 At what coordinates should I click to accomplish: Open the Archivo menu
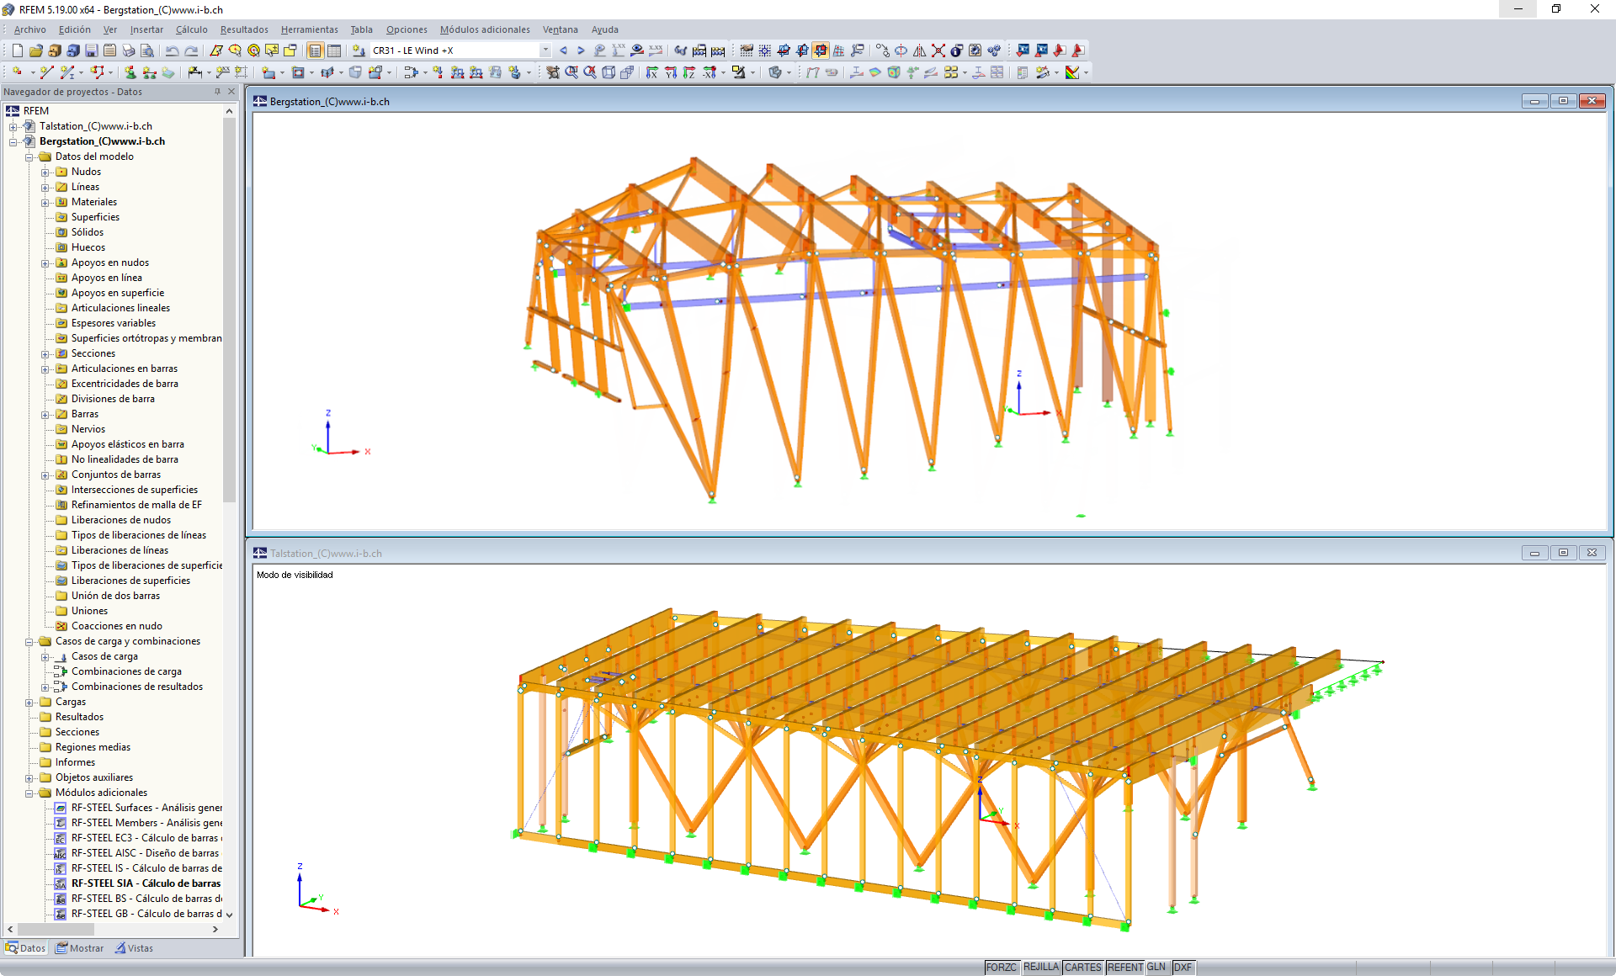pos(29,29)
